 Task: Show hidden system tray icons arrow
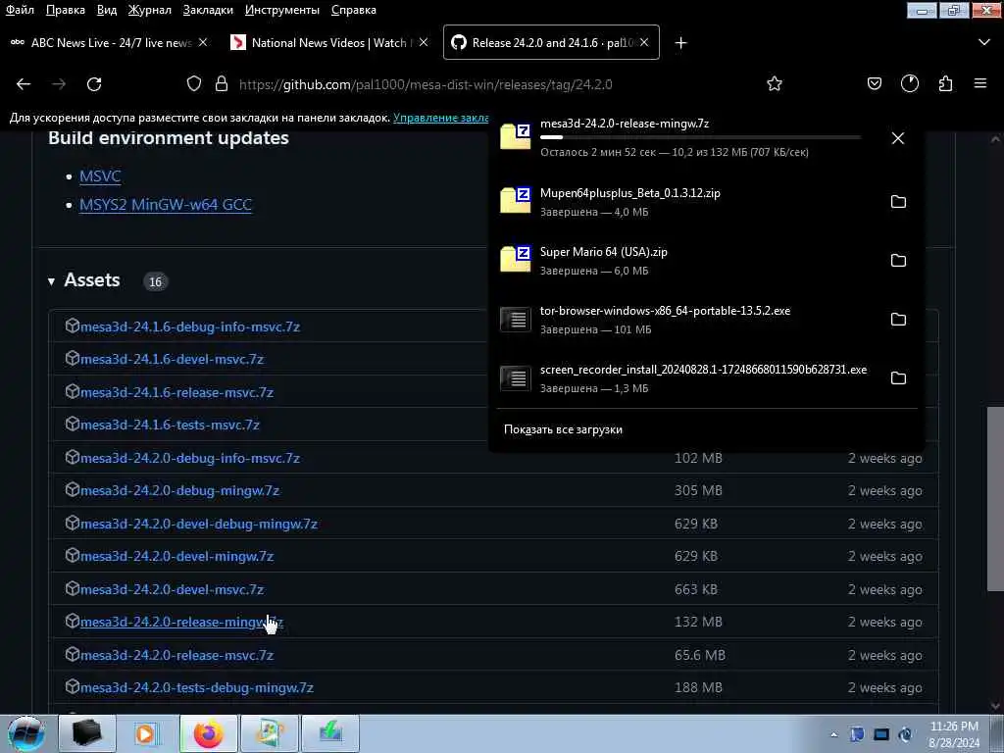point(833,734)
